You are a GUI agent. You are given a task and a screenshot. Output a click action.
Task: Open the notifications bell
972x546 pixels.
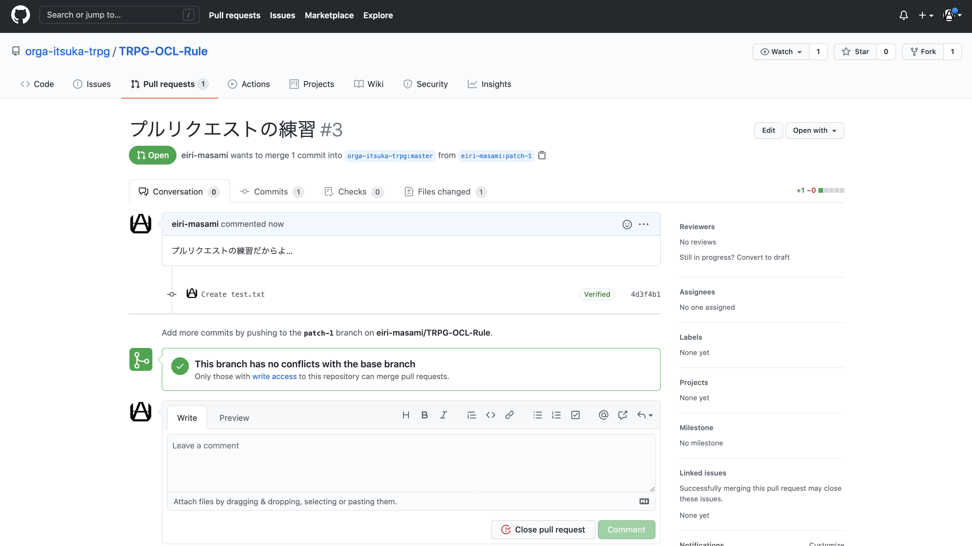coord(903,15)
